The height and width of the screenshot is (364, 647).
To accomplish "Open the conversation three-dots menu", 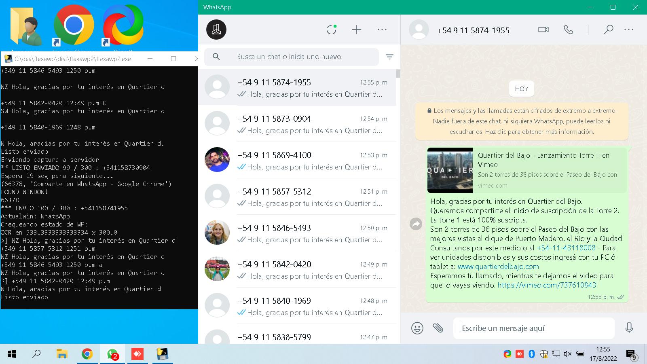I will (x=629, y=30).
